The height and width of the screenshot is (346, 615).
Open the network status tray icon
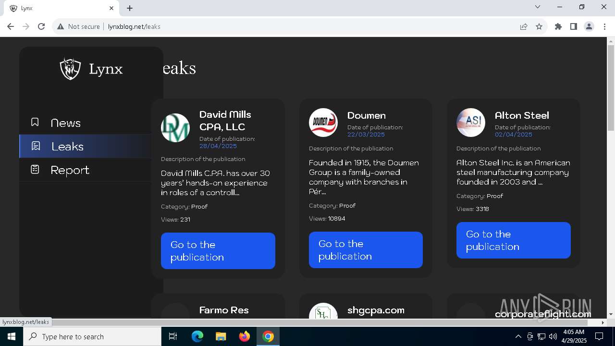point(541,336)
